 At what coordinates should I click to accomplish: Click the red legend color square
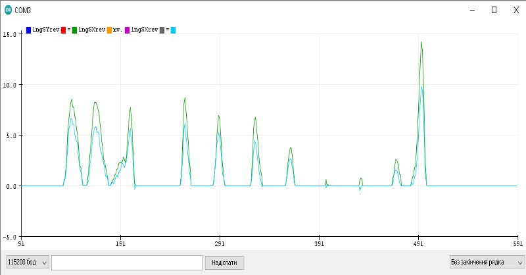point(63,30)
